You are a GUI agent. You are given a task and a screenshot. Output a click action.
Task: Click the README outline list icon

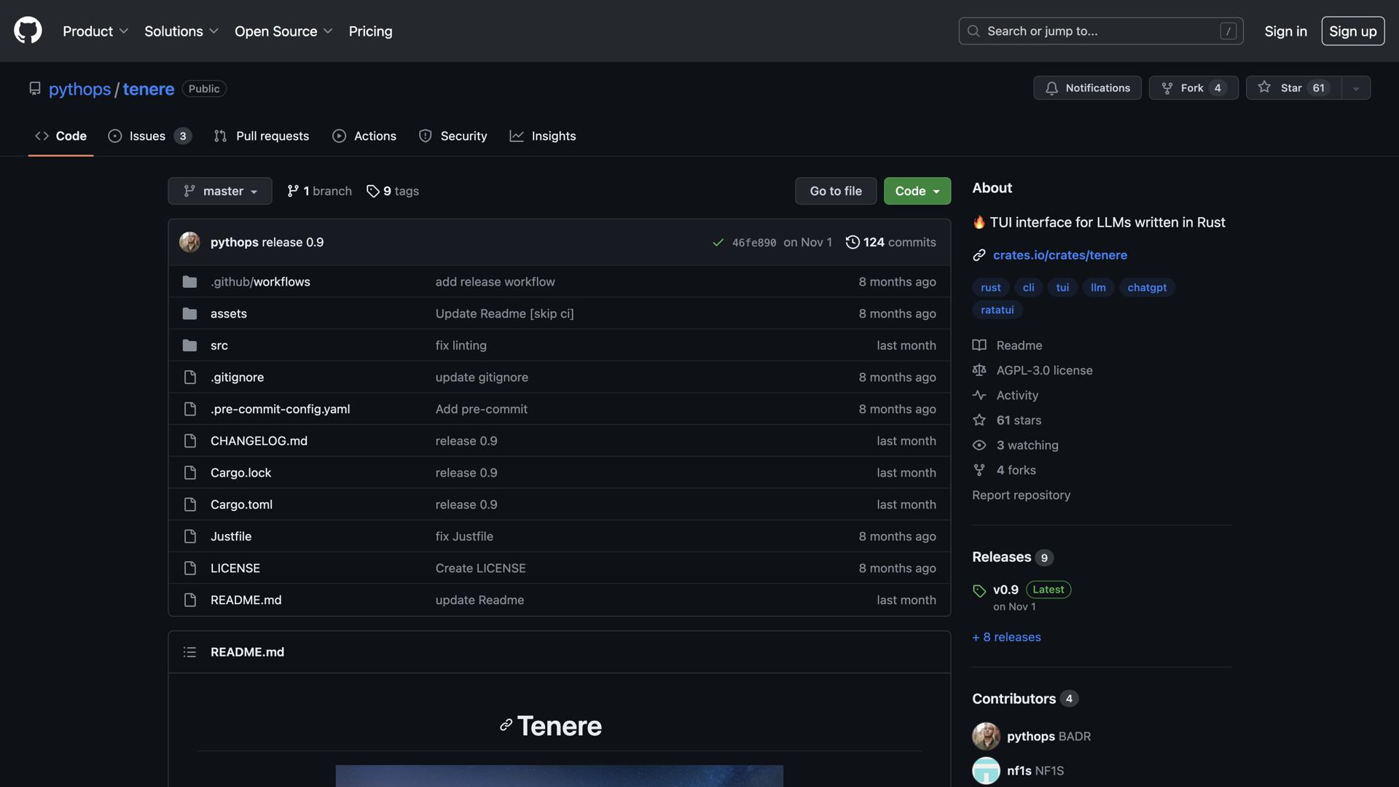[x=189, y=652]
